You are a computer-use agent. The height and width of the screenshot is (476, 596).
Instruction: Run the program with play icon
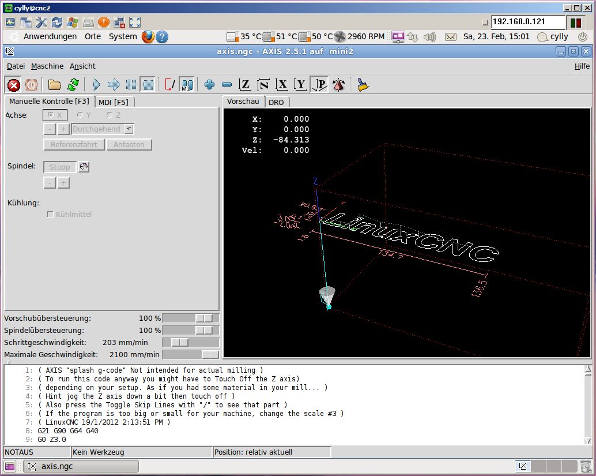click(96, 84)
